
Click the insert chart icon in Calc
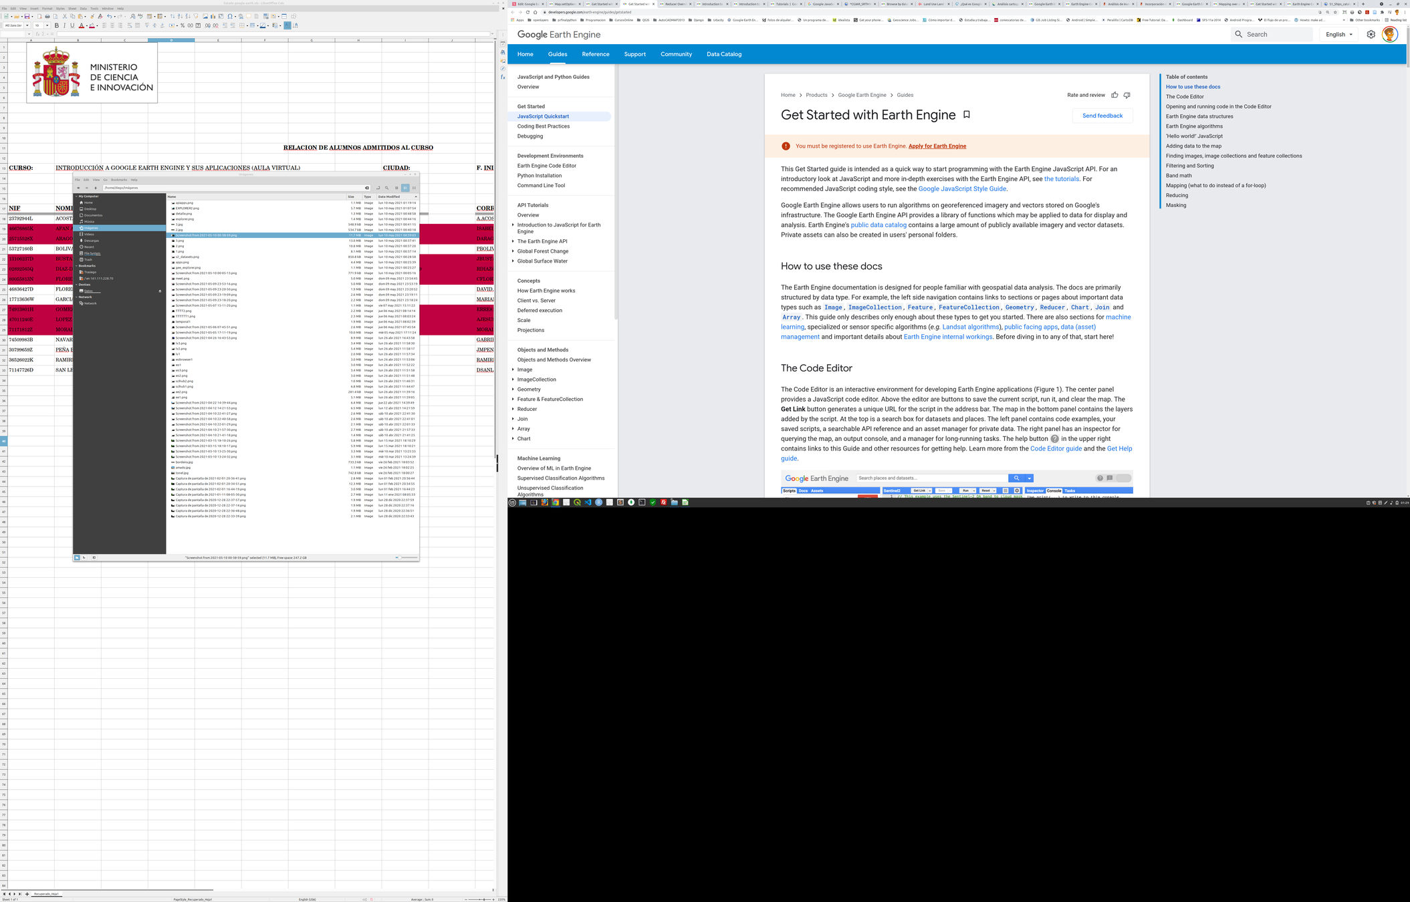tap(213, 16)
